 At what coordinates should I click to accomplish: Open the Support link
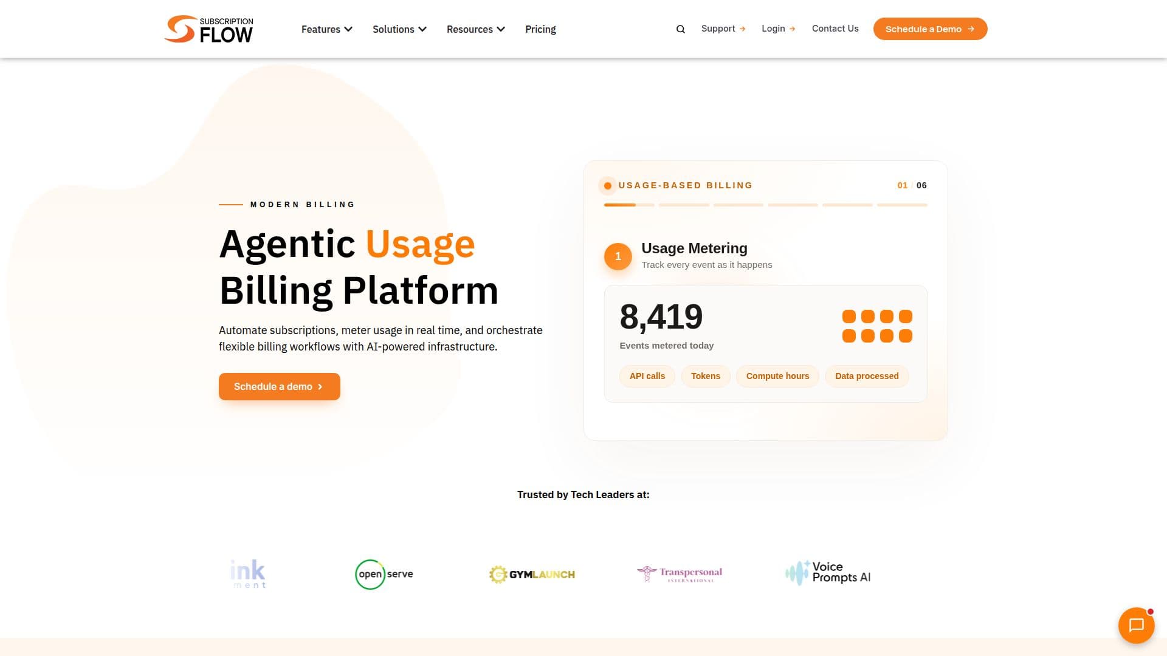[723, 29]
